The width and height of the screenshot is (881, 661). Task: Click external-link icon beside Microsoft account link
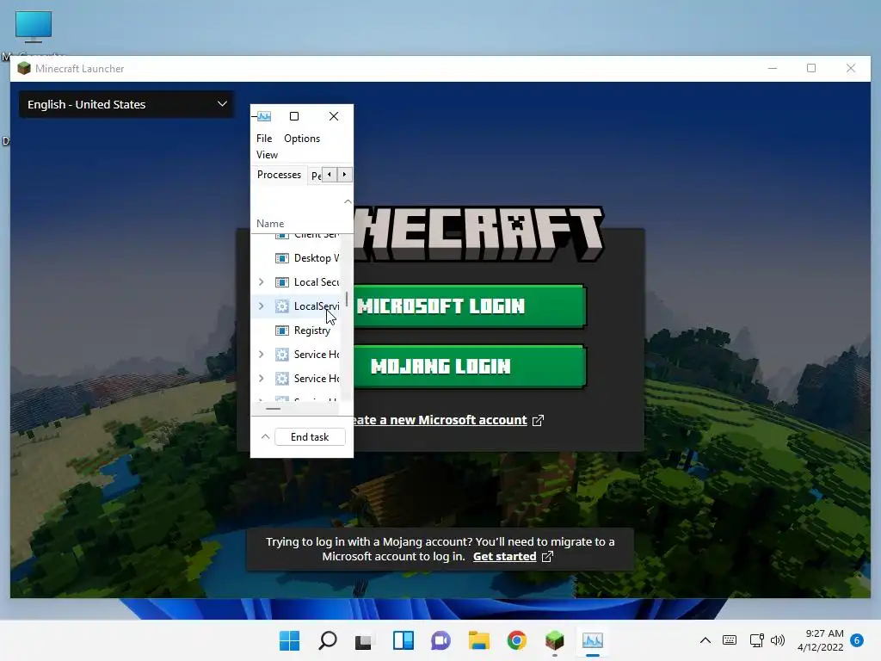tap(538, 420)
